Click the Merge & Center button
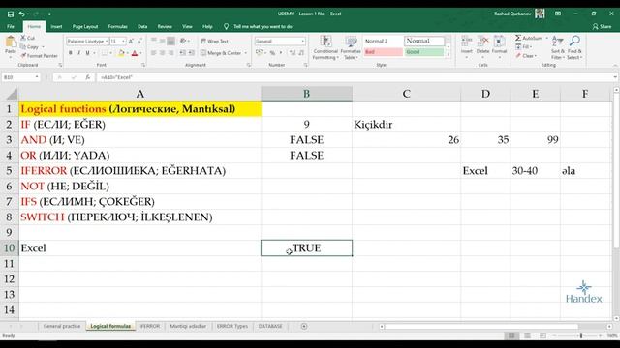The height and width of the screenshot is (348, 620). pyautogui.click(x=221, y=53)
